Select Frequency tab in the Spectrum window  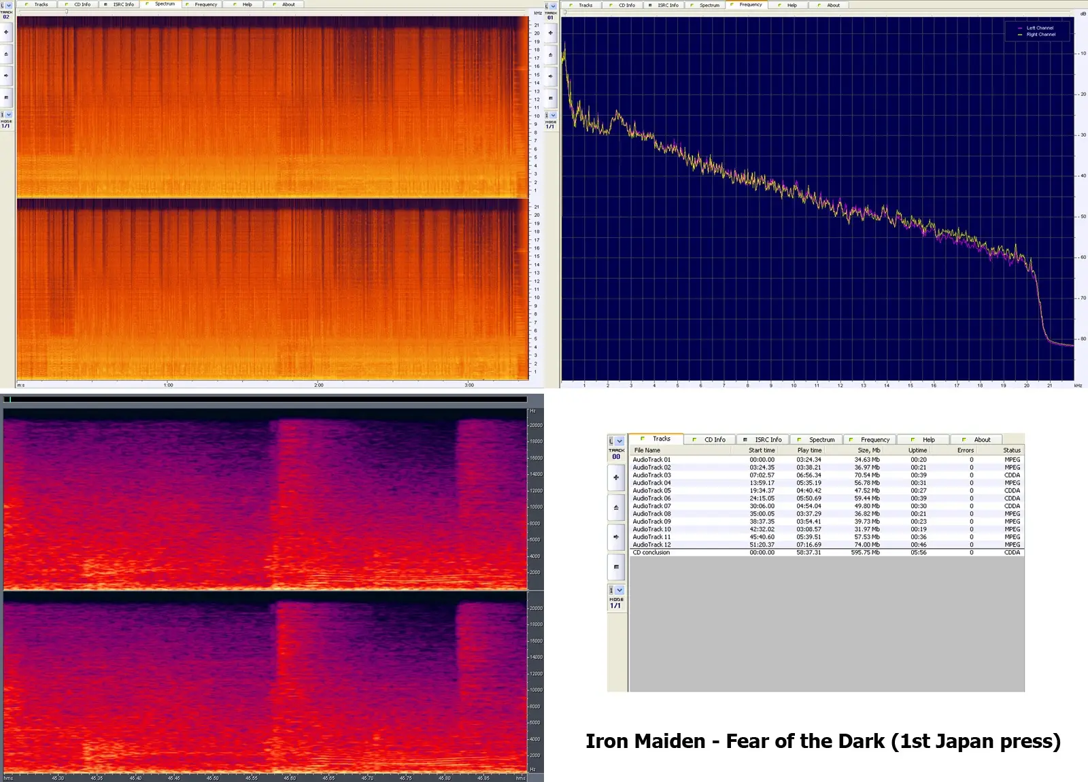(201, 4)
